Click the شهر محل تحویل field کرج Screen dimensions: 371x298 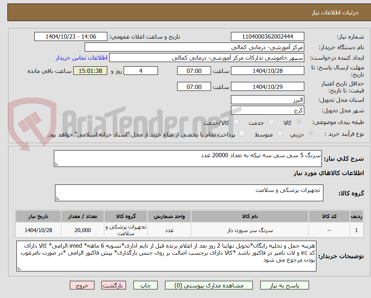coord(267,110)
